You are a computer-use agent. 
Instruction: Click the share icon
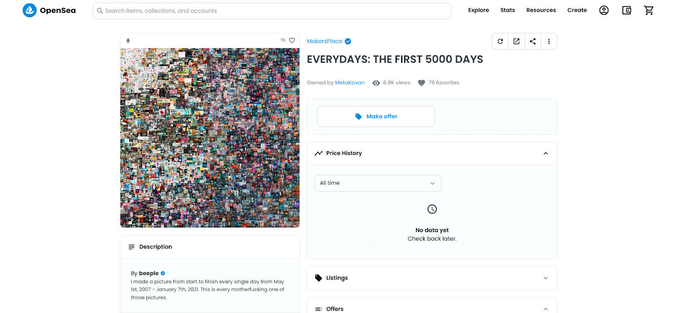pyautogui.click(x=533, y=42)
